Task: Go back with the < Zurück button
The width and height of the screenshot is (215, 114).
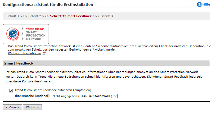Action: (12, 107)
